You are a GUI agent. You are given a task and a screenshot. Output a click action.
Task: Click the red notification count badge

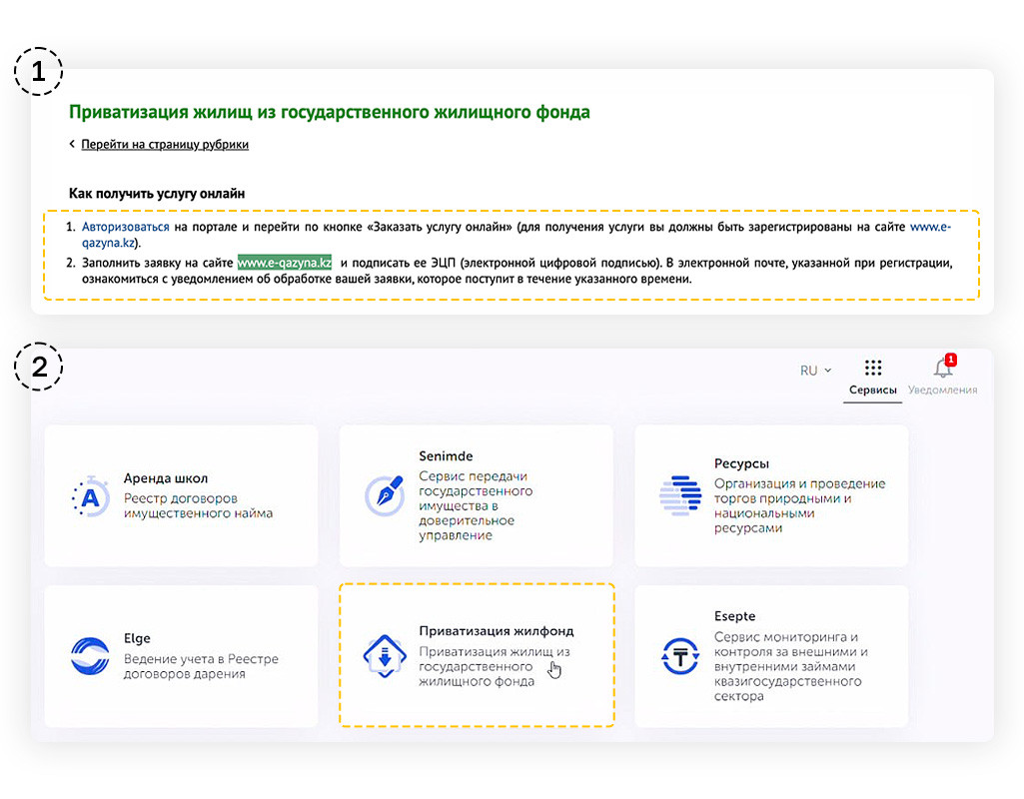(951, 360)
